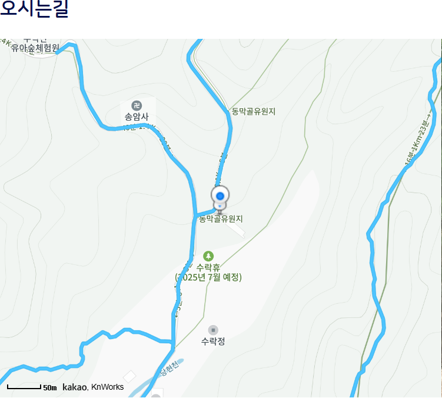Image resolution: width=442 pixels, height=398 pixels.
Task: Click the white building below 동막골유원지
Action: click(235, 230)
